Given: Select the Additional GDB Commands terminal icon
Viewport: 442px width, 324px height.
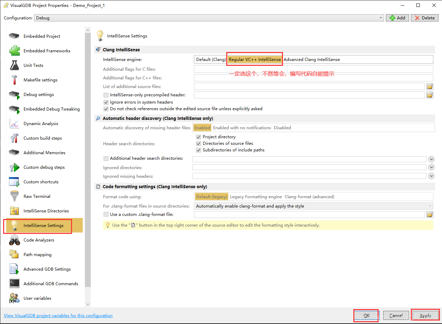Looking at the screenshot, I should [x=14, y=283].
